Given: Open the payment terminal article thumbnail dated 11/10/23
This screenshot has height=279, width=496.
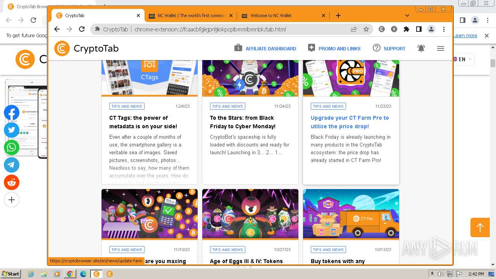Looking at the screenshot, I should click(150, 214).
